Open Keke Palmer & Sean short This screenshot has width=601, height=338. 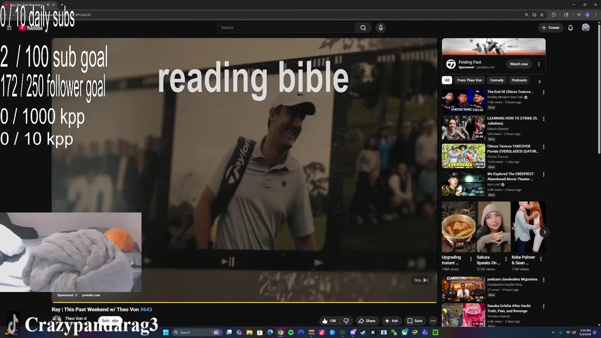528,227
